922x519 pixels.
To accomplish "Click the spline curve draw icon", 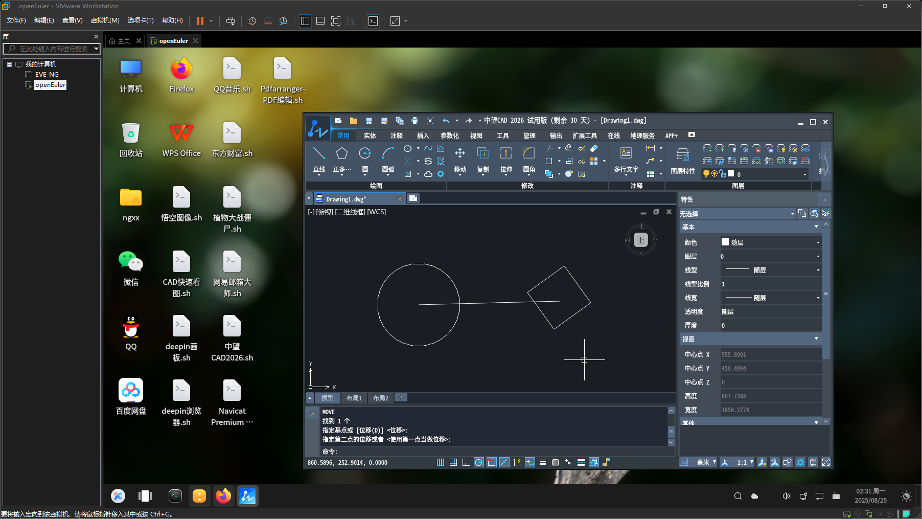I will (x=428, y=148).
